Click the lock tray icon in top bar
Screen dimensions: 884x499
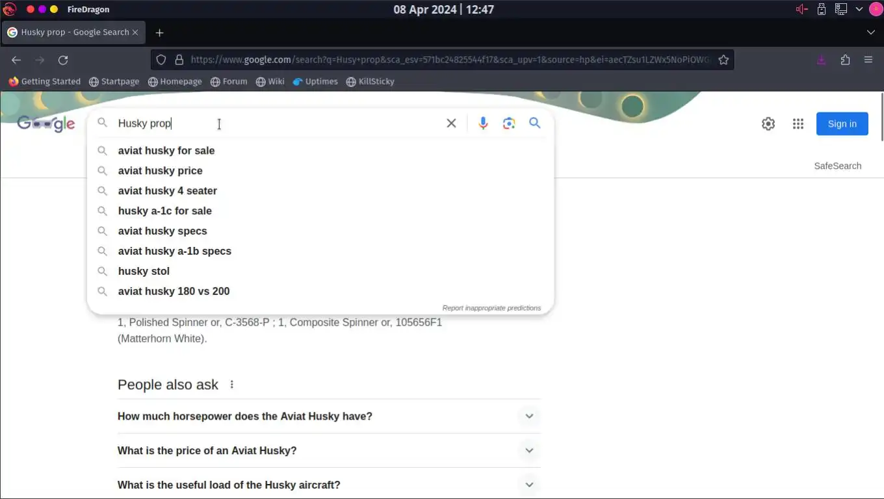click(822, 9)
